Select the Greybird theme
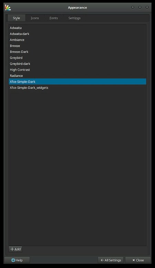 pyautogui.click(x=77, y=57)
